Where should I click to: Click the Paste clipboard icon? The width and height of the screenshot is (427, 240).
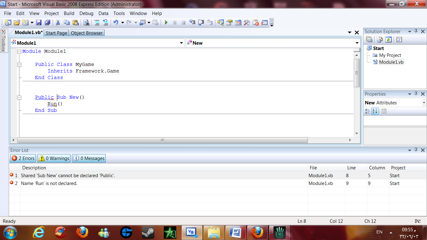pos(75,22)
